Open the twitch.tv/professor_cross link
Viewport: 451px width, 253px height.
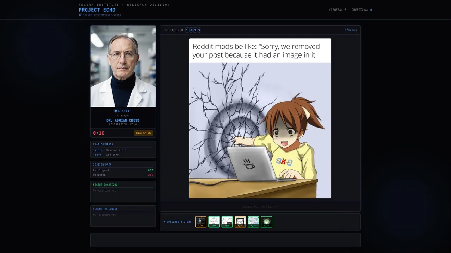[x=102, y=15]
